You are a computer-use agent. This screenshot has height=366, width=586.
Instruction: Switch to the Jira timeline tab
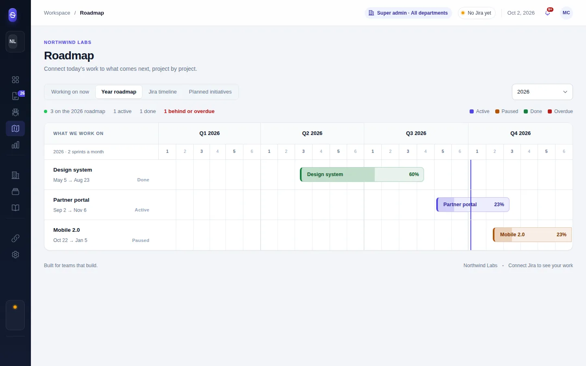[162, 92]
